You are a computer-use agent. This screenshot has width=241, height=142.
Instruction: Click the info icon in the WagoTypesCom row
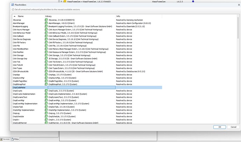[x=193, y=1]
